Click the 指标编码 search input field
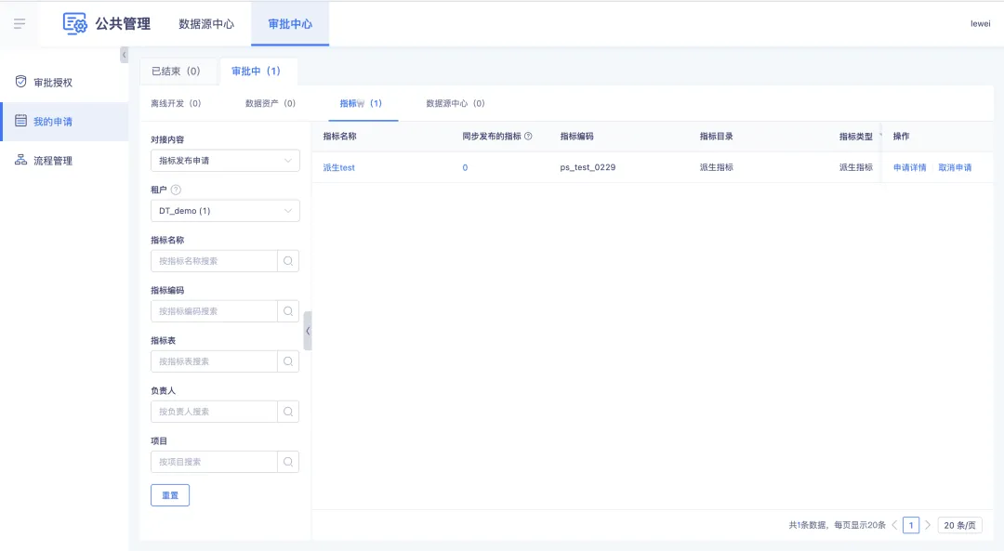 tap(214, 311)
